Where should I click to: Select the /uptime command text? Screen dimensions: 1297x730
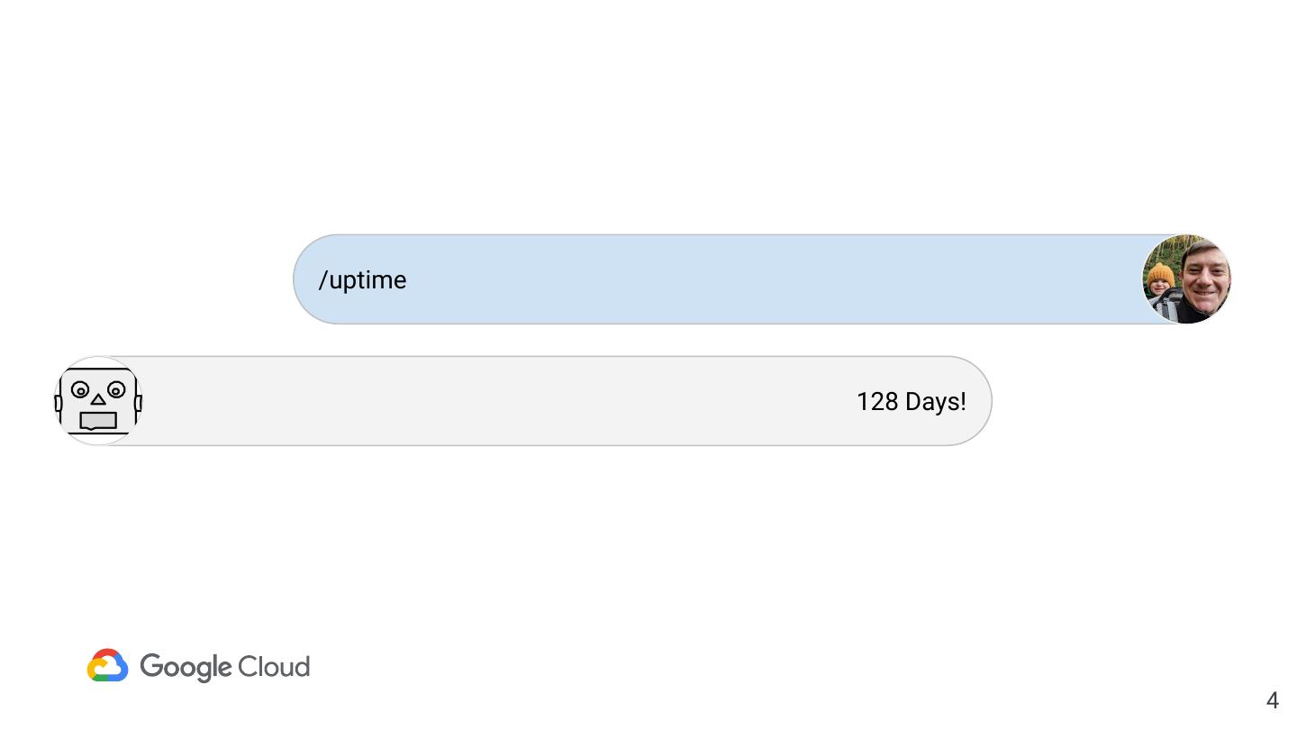click(x=363, y=280)
